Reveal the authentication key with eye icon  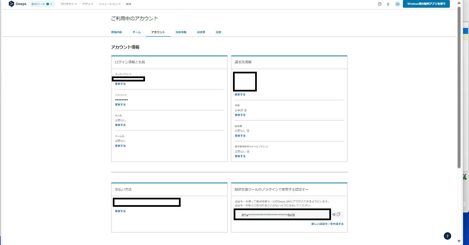pyautogui.click(x=334, y=215)
